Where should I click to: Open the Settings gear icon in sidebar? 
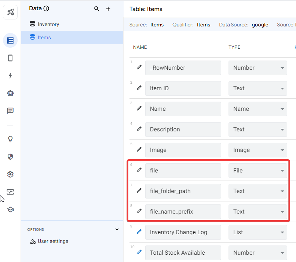[x=10, y=174]
